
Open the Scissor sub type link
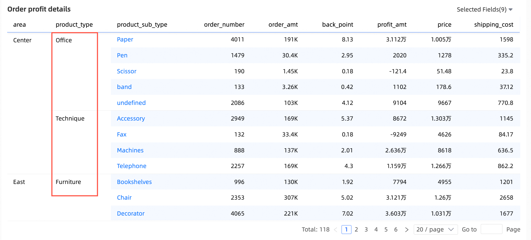(x=127, y=71)
